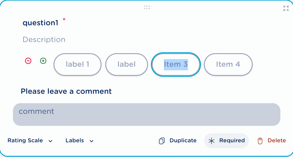This screenshot has height=157, width=293.
Task: Click the Duplicate copy icon
Action: coord(162,141)
